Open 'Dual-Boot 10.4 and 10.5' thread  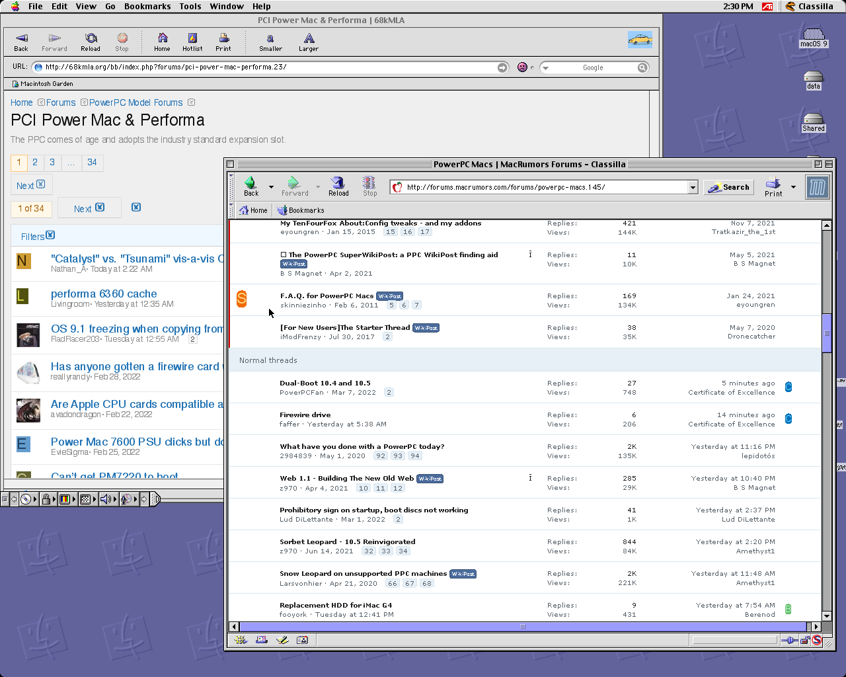tap(325, 383)
